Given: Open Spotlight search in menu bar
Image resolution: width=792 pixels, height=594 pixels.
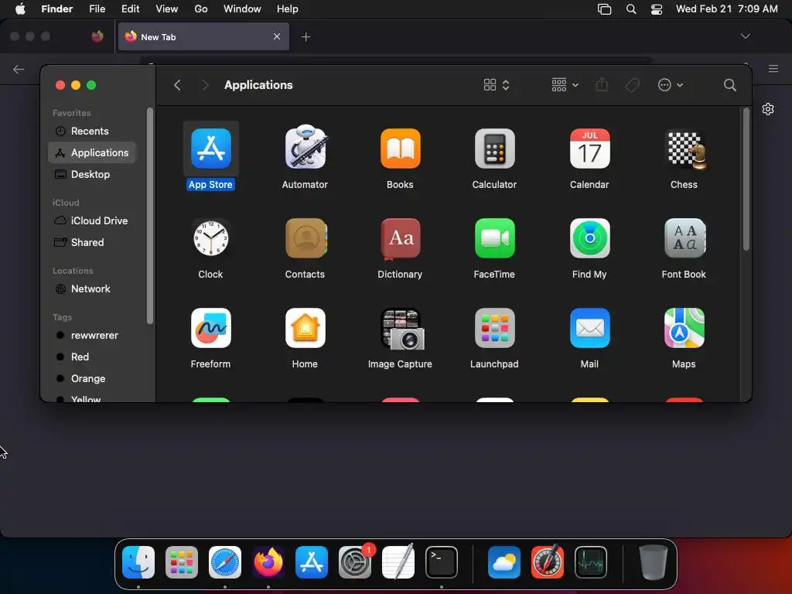Looking at the screenshot, I should [x=631, y=9].
